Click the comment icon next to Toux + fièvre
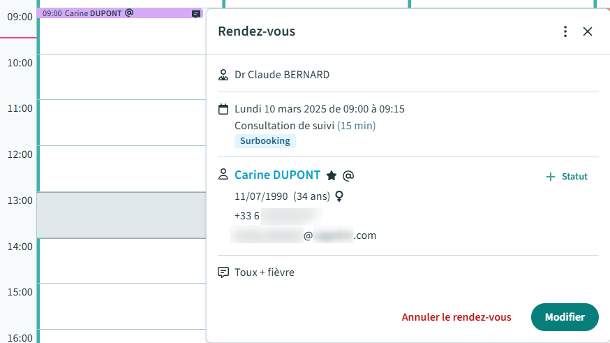The width and height of the screenshot is (610, 343). [x=223, y=272]
